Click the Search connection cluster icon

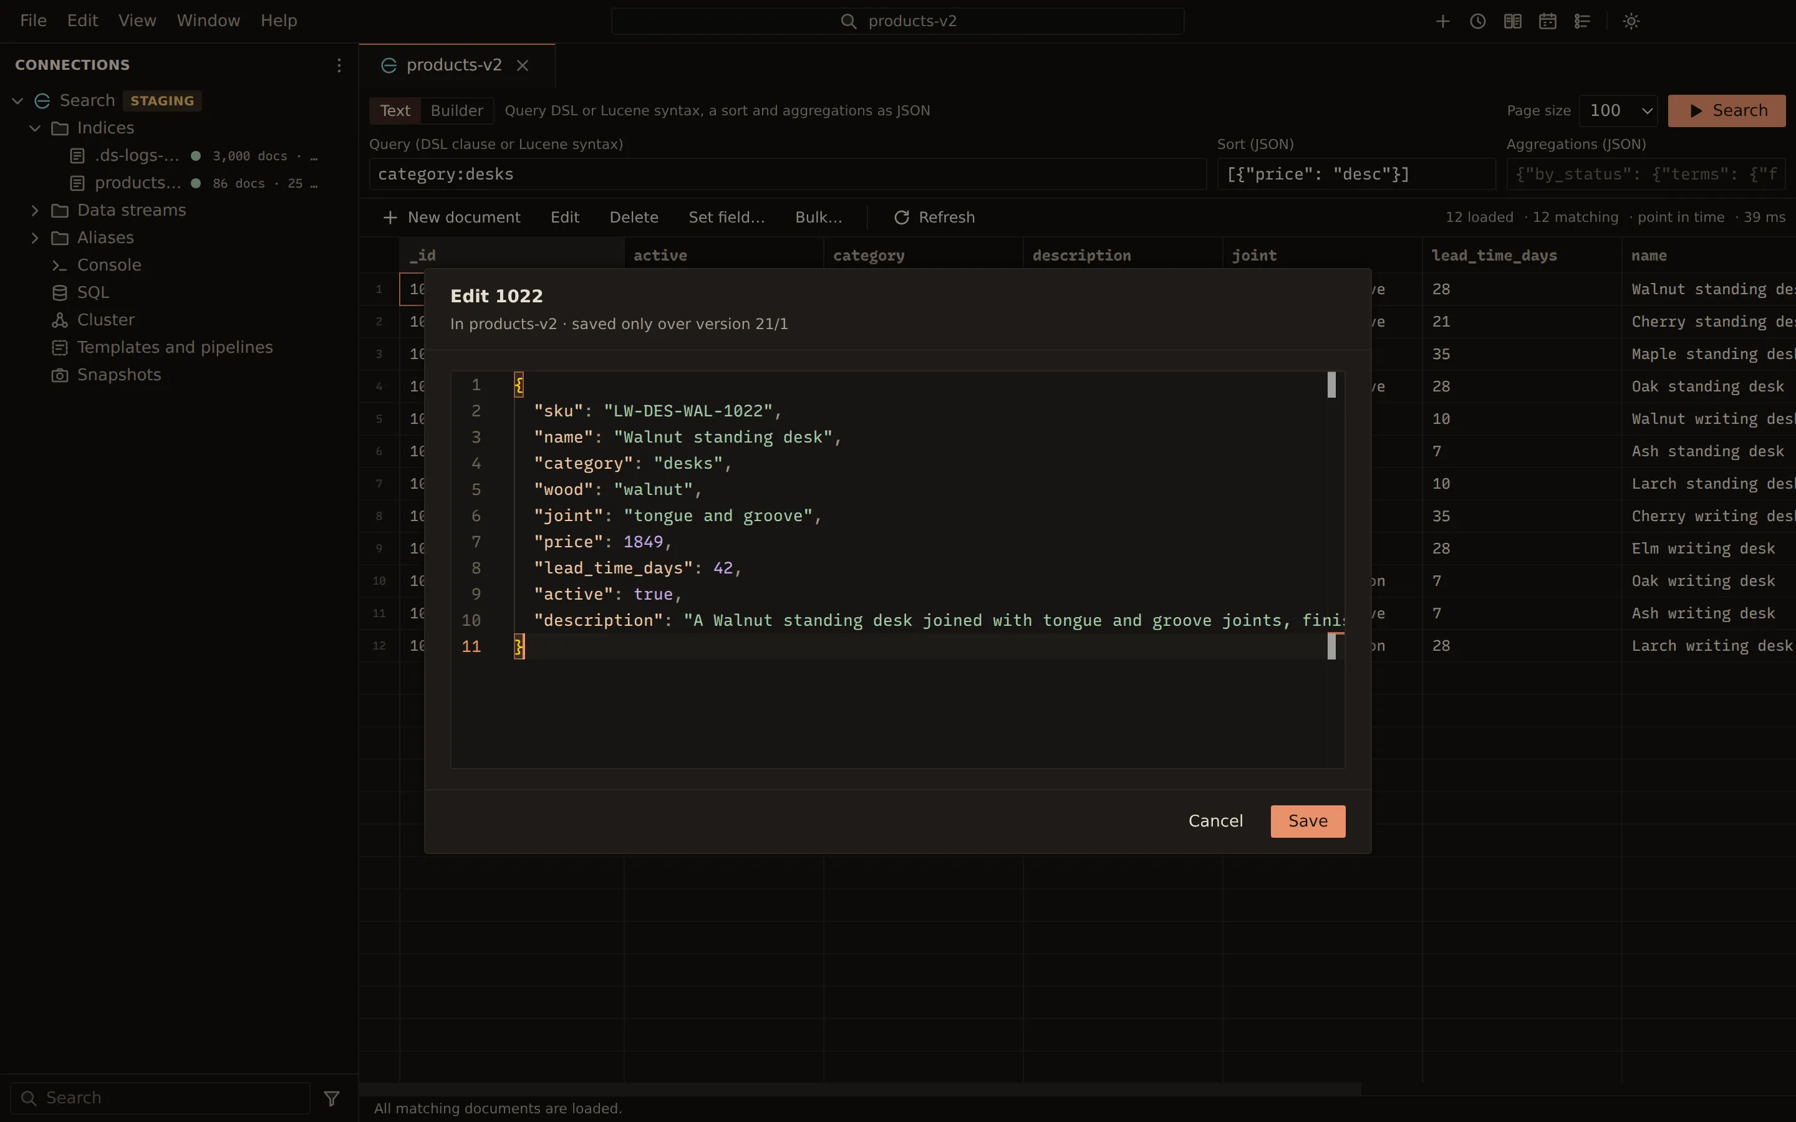[43, 101]
